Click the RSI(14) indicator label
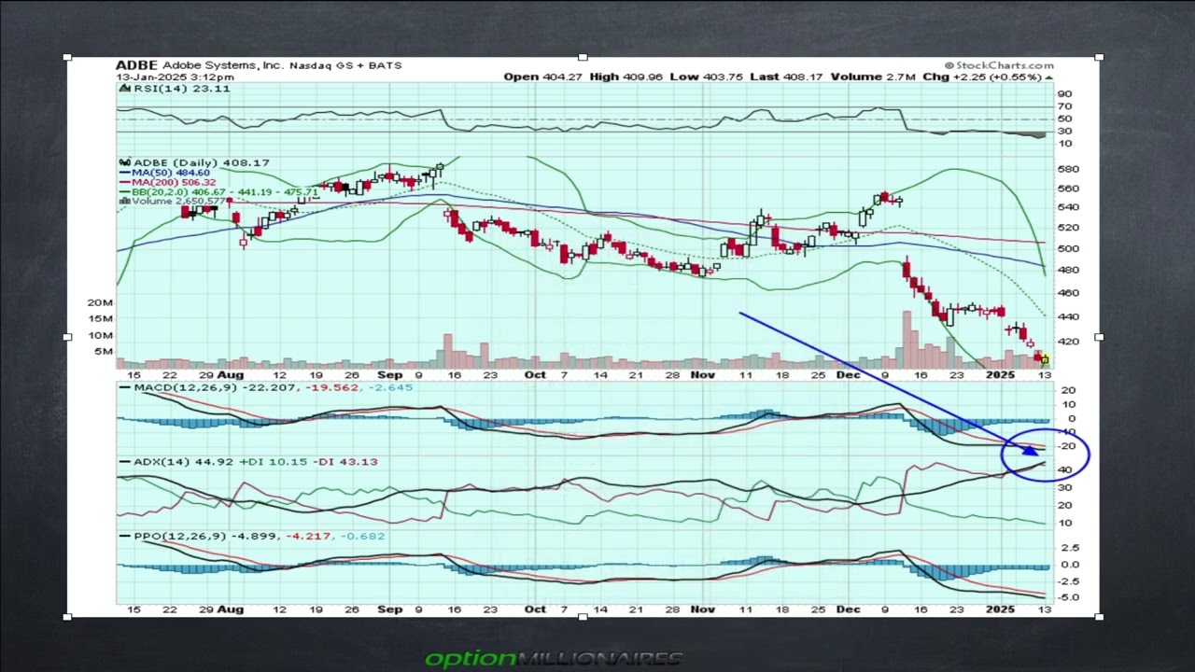Image resolution: width=1195 pixels, height=672 pixels. pyautogui.click(x=154, y=89)
